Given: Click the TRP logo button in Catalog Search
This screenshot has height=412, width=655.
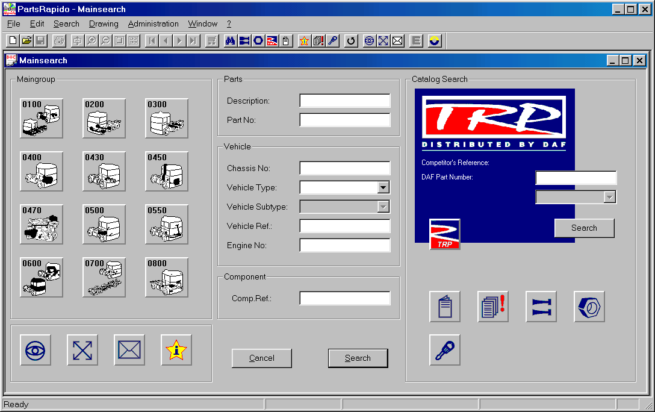Looking at the screenshot, I should tap(445, 234).
